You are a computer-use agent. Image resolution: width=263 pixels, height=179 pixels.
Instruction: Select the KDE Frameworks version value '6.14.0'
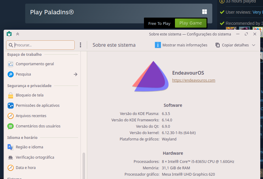coord(167,120)
